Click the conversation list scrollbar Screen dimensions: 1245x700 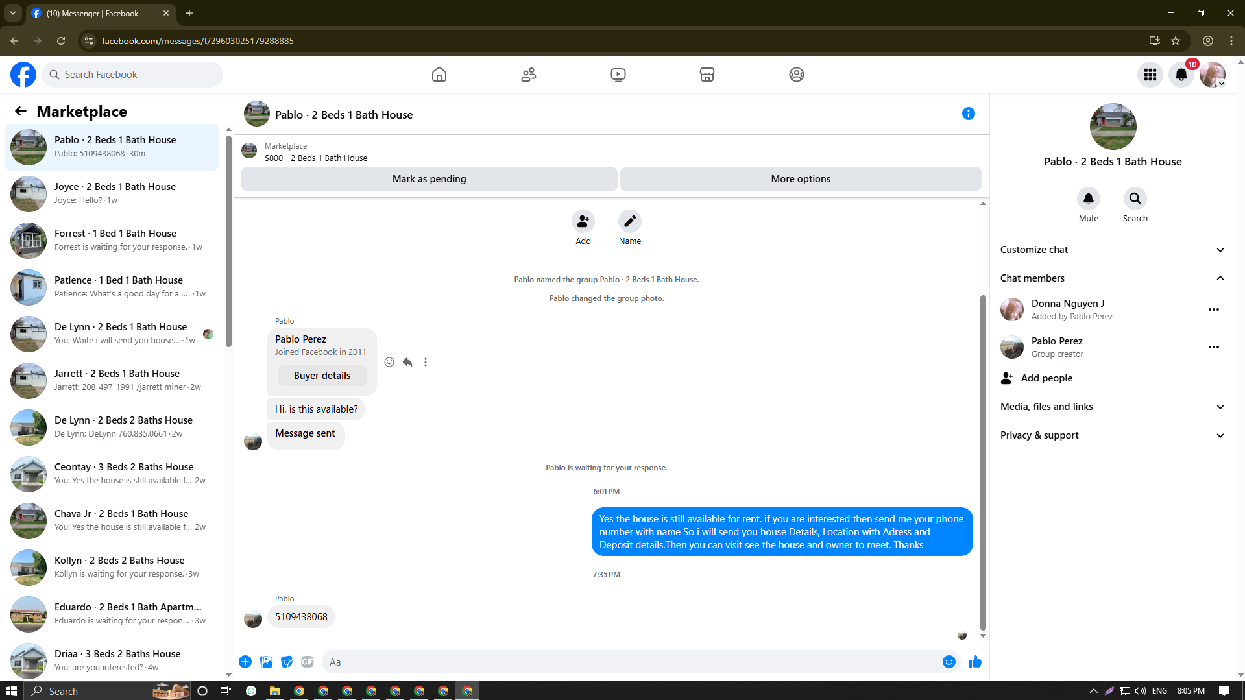tap(228, 240)
